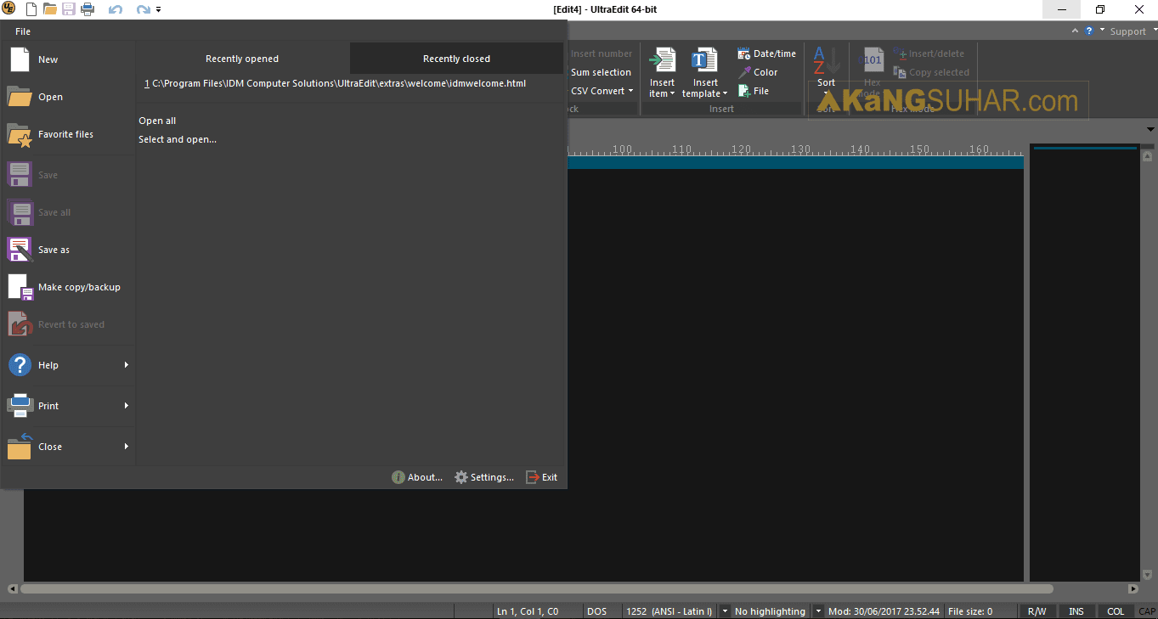The height and width of the screenshot is (619, 1158).
Task: Click the Ln 1, Col 1 position indicator
Action: click(528, 611)
